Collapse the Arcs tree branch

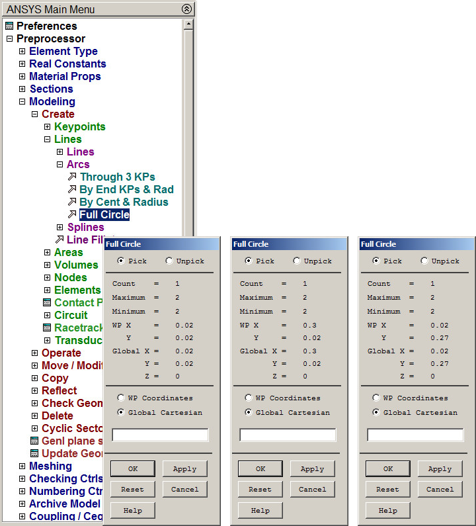59,165
